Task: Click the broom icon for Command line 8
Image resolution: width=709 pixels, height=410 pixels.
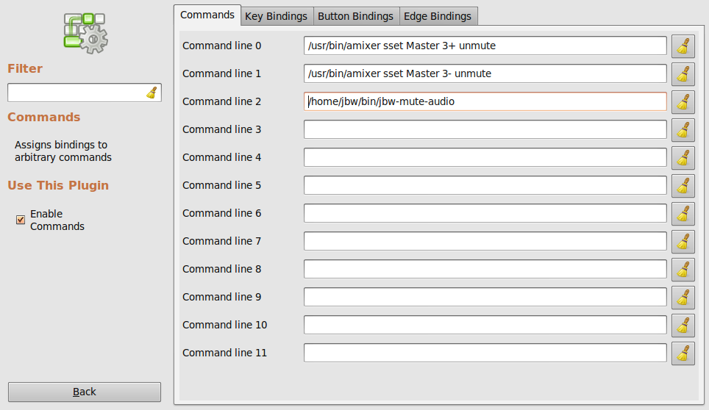Action: 683,269
